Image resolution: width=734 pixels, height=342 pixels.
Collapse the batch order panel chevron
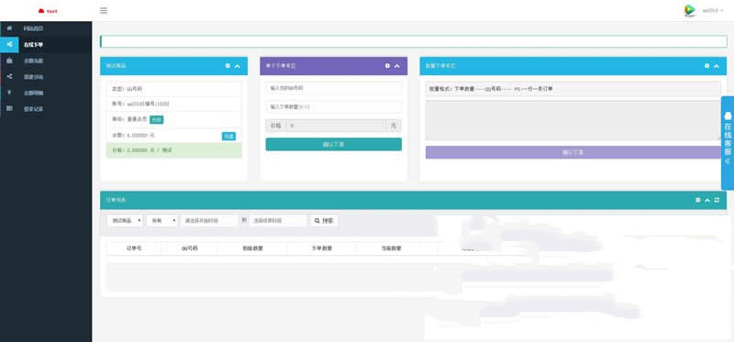click(717, 66)
